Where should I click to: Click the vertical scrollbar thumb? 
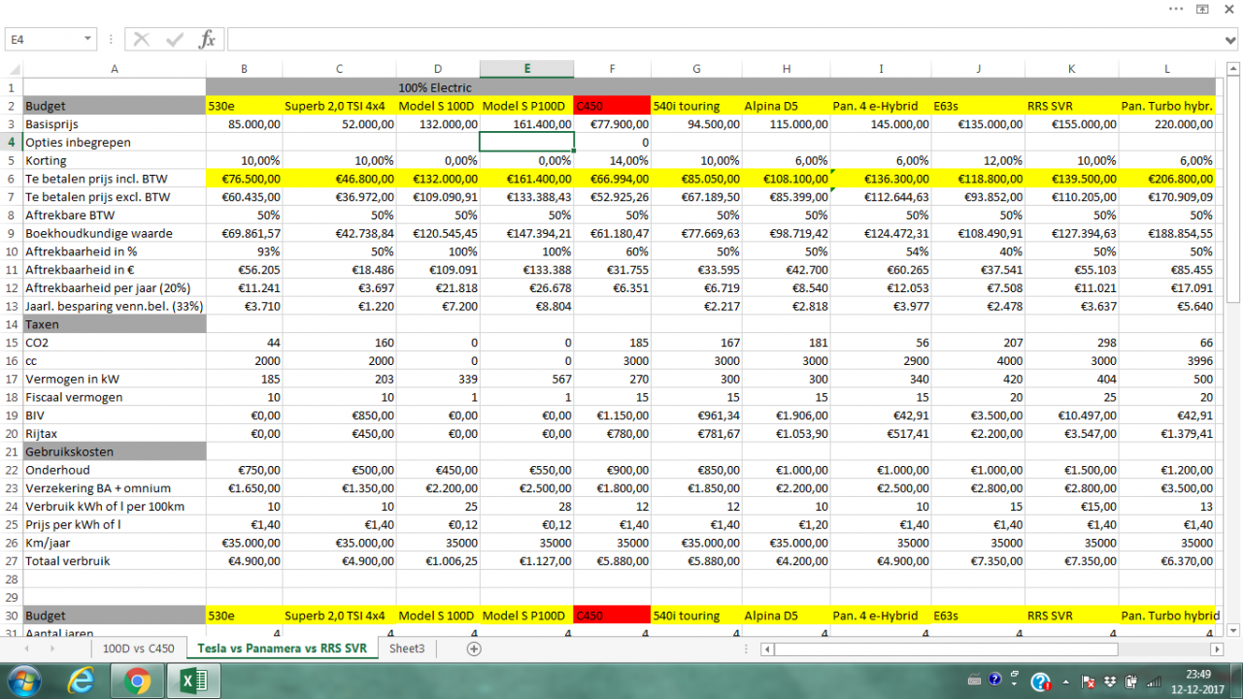1233,191
